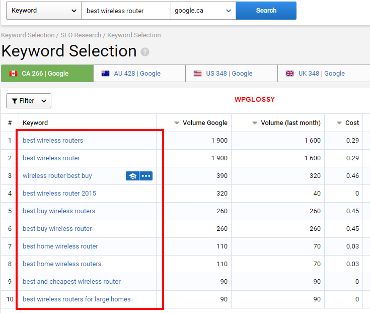370x313 pixels.
Task: Open the google.ca database dropdown
Action: click(x=203, y=11)
